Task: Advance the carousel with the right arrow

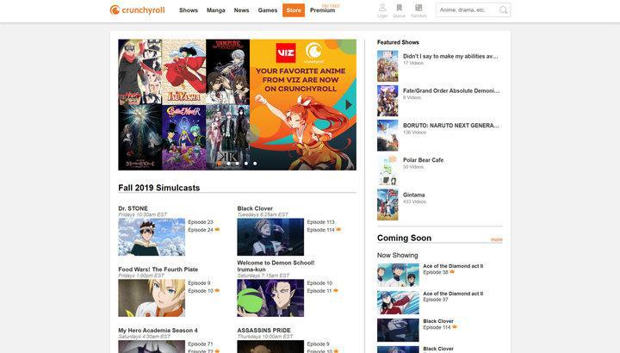Action: click(349, 104)
